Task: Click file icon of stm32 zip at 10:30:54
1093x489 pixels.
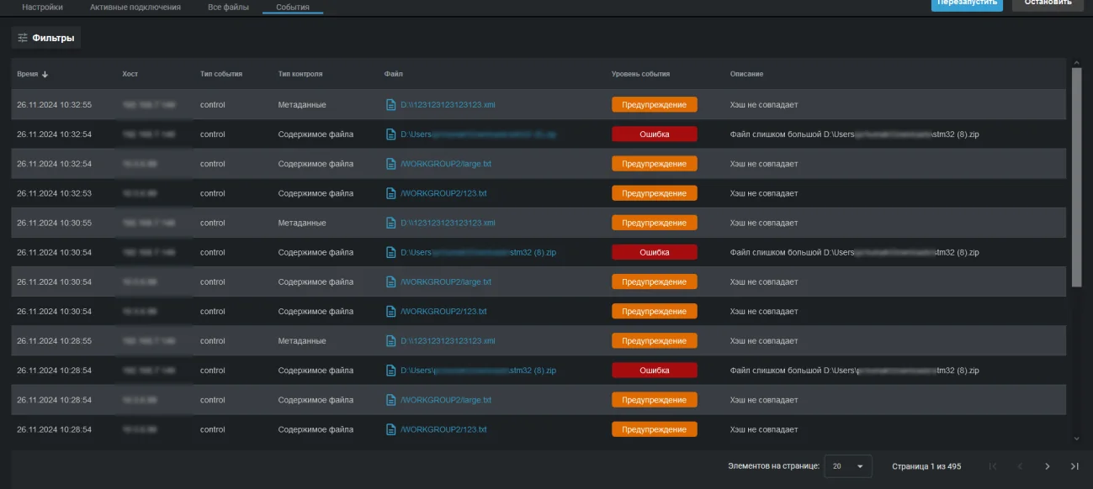Action: (x=390, y=252)
